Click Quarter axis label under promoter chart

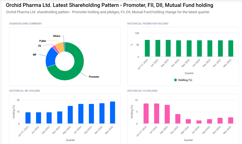pyautogui.click(x=189, y=73)
